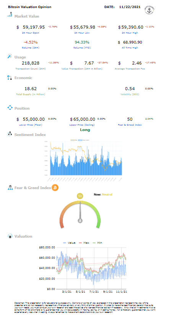Click the green Long position text
The image size is (169, 319).
pos(85,130)
